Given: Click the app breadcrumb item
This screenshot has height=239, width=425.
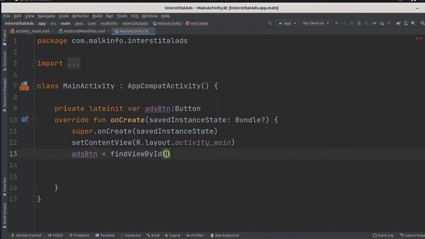Looking at the screenshot, I should (42, 24).
